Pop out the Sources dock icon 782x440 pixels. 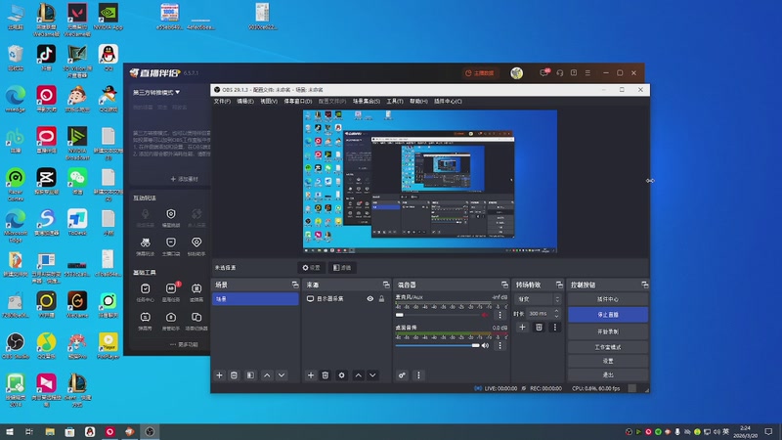pyautogui.click(x=386, y=285)
